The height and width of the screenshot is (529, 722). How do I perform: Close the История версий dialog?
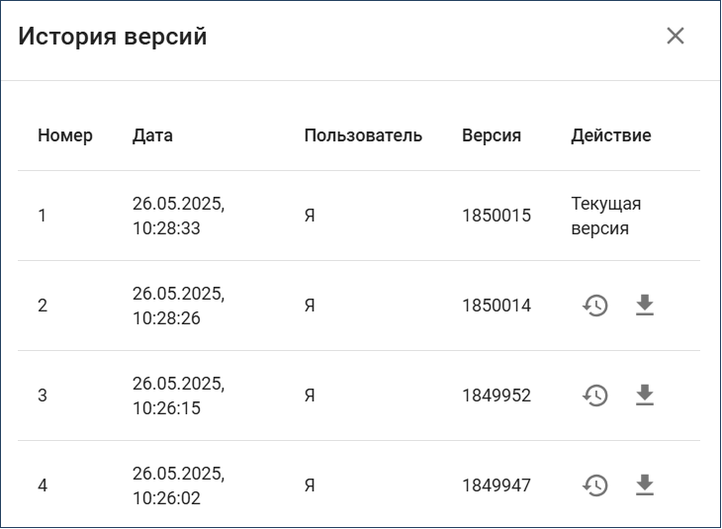pyautogui.click(x=676, y=36)
